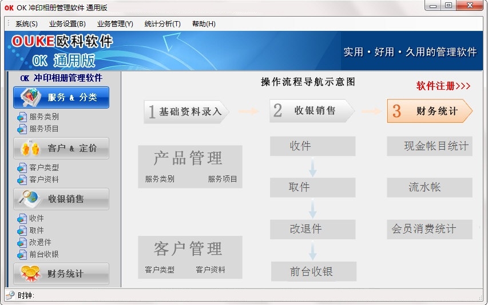Click the menu bar grip handle

click(x=9, y=23)
